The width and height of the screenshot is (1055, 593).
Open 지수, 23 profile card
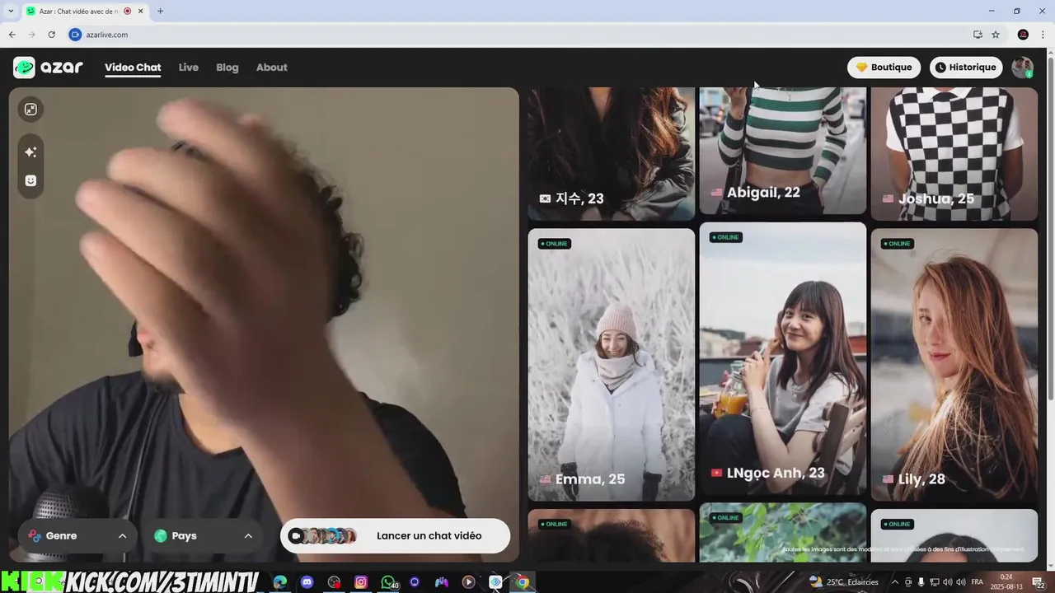tap(612, 154)
